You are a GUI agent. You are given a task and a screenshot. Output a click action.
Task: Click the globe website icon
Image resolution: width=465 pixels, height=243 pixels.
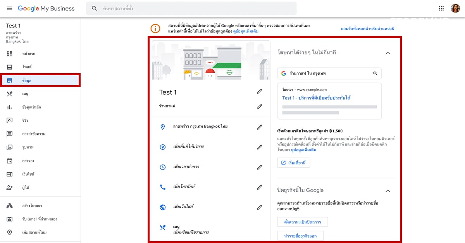tap(163, 207)
